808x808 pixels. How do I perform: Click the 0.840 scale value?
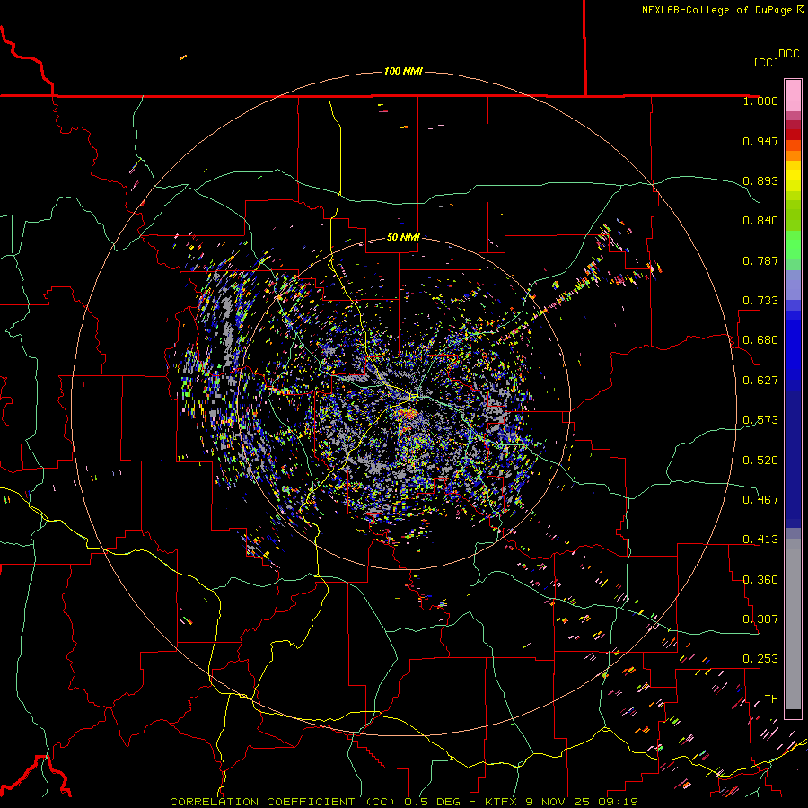(x=760, y=221)
